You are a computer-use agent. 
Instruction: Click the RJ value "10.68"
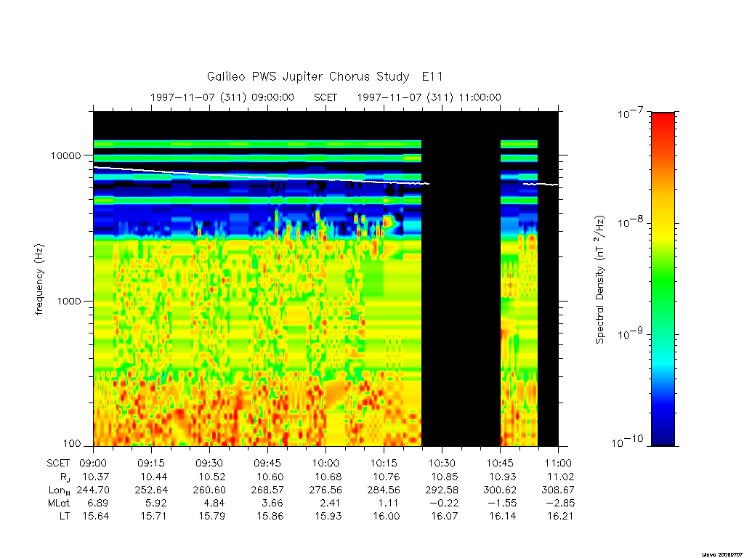(328, 477)
